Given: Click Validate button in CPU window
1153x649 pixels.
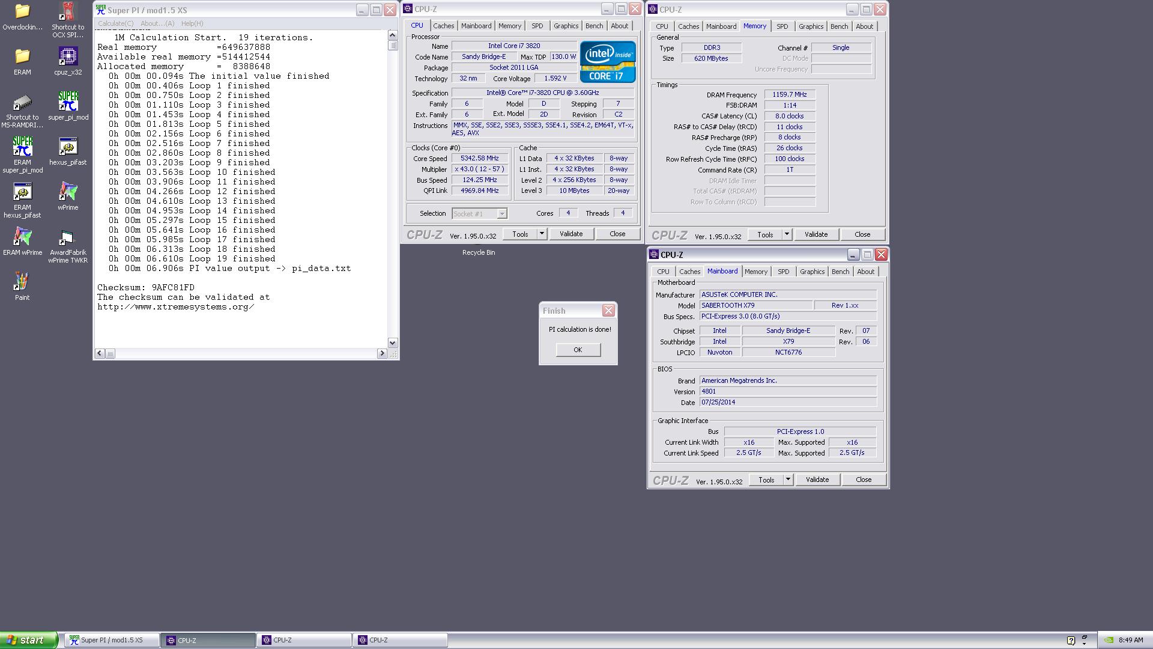Looking at the screenshot, I should [571, 234].
